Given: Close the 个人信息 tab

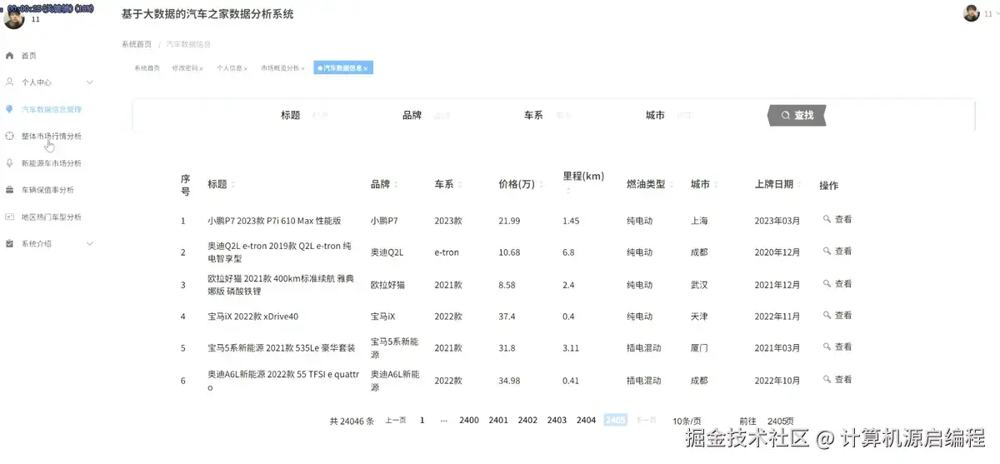Looking at the screenshot, I should point(246,68).
